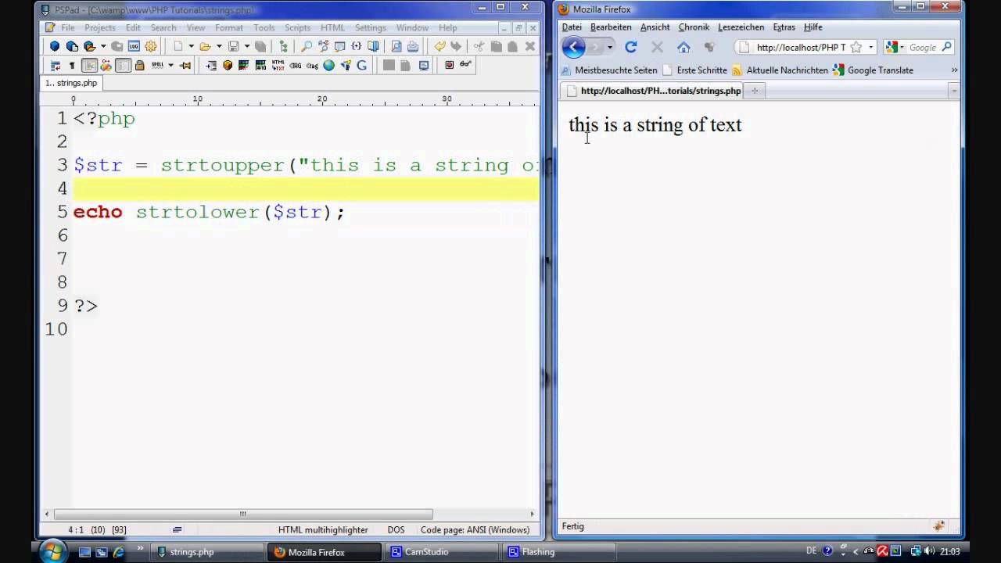Toggle the line numbers ruler button in PSPad
Image resolution: width=1001 pixels, height=563 pixels.
pos(90,66)
